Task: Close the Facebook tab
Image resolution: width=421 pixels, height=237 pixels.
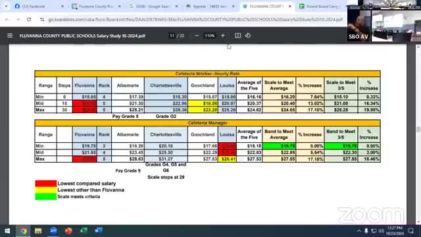Action: (x=62, y=6)
